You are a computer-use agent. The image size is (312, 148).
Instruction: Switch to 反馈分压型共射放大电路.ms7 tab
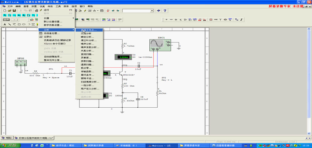pyautogui.click(x=34, y=138)
